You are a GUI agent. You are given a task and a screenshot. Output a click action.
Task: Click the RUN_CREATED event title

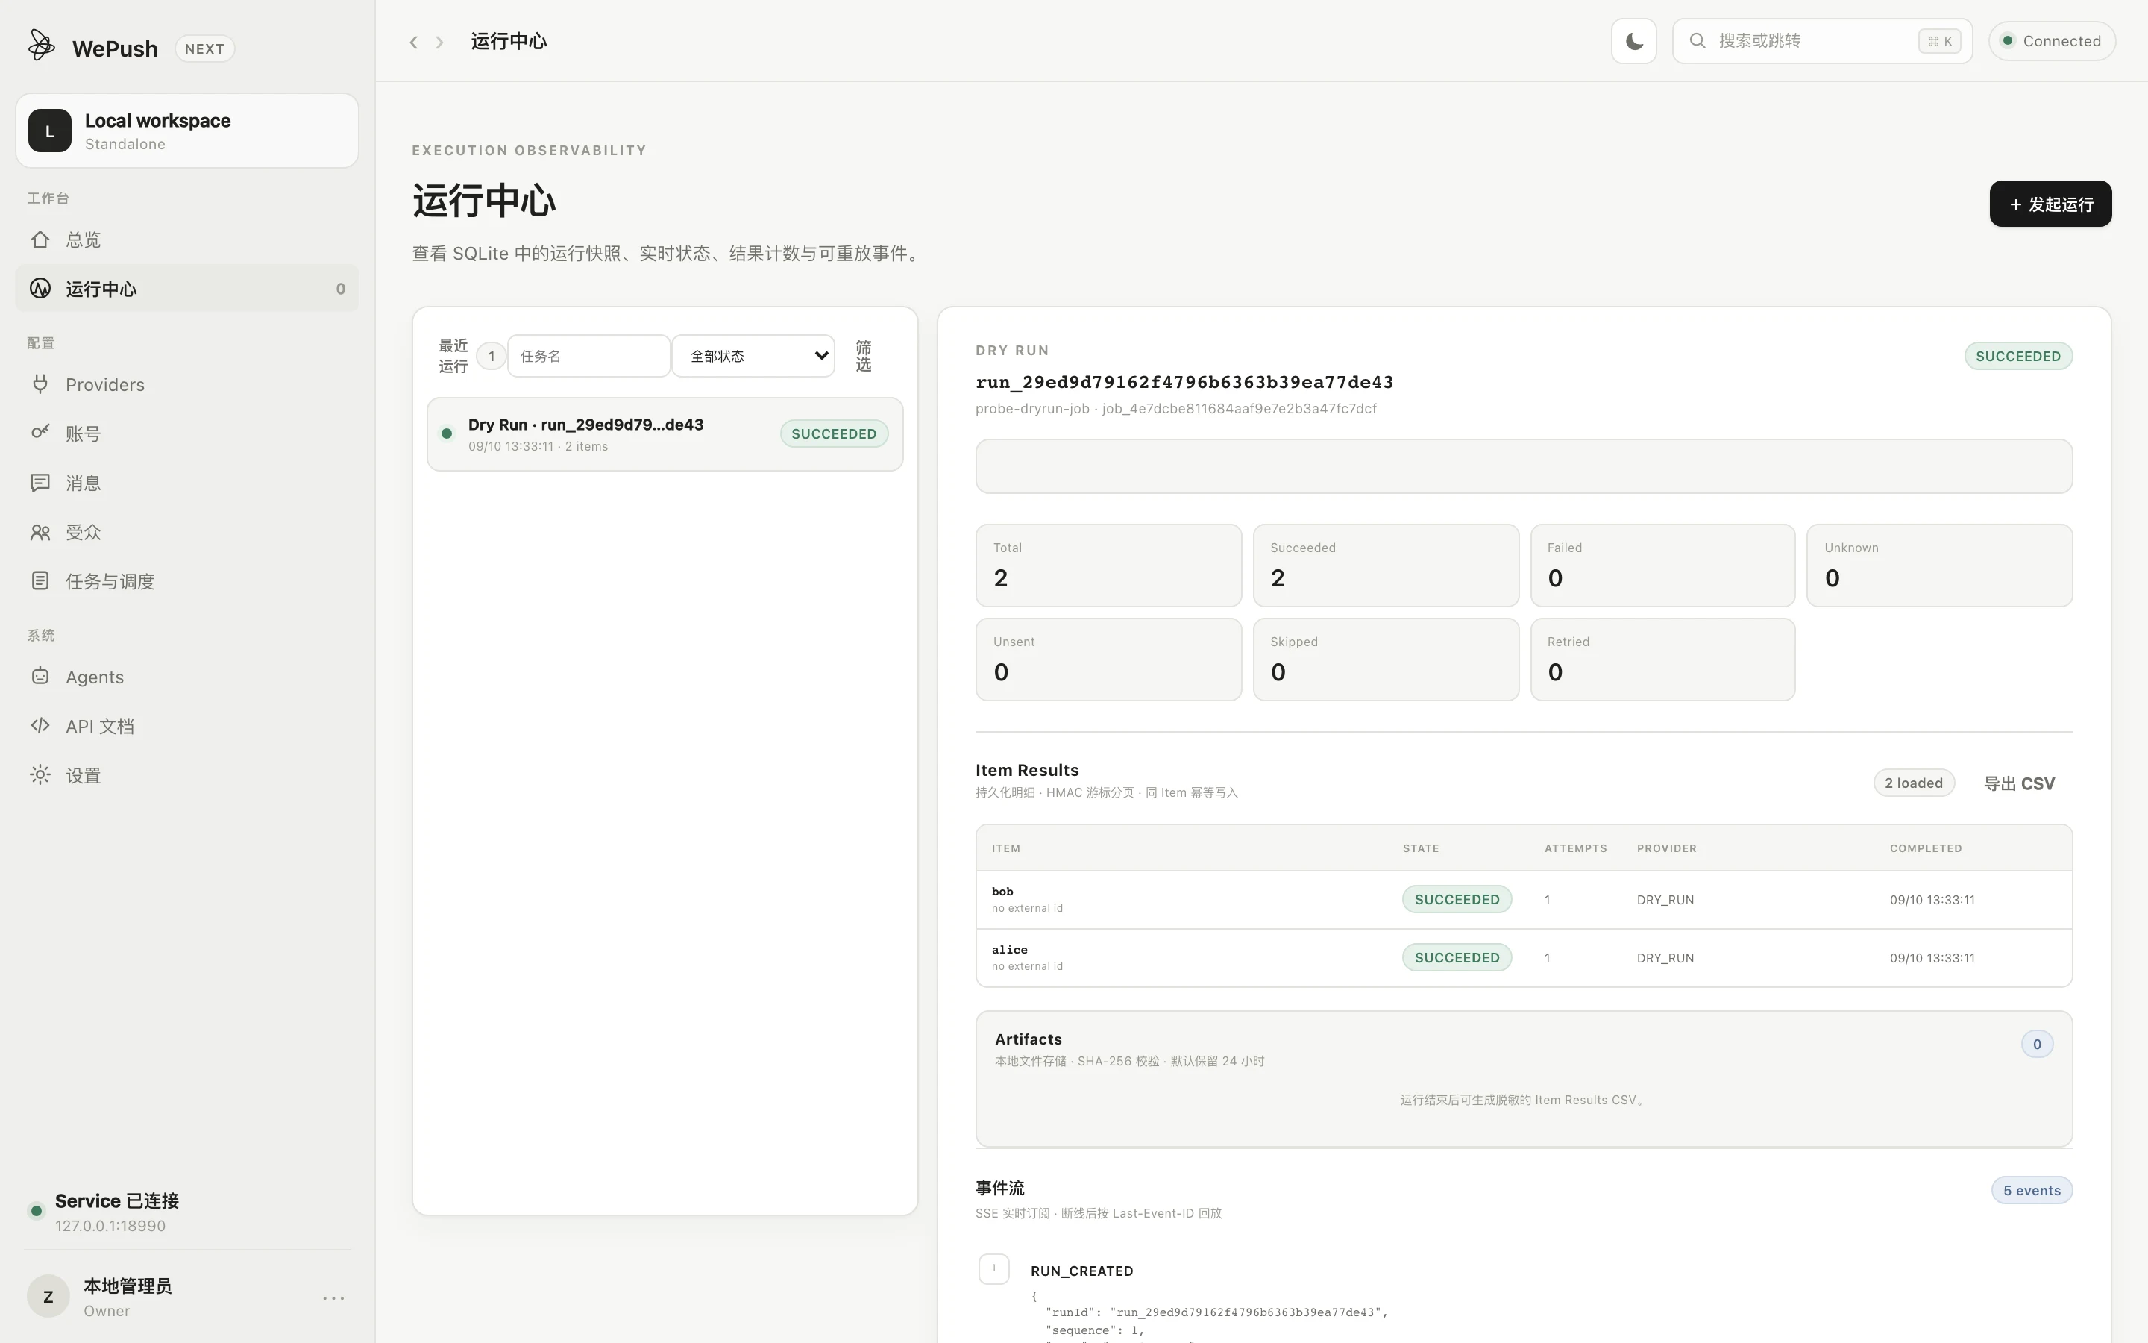tap(1081, 1271)
